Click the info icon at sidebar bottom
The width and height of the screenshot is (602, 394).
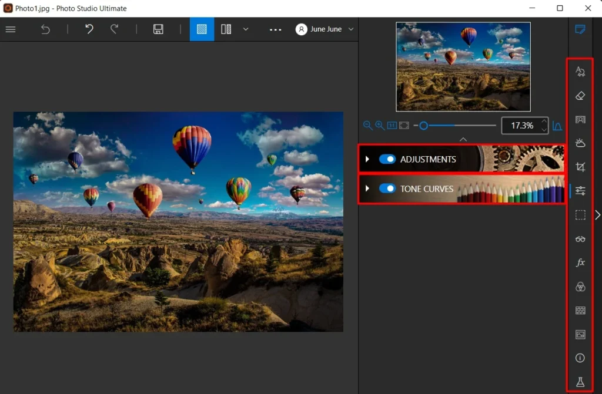click(x=580, y=358)
